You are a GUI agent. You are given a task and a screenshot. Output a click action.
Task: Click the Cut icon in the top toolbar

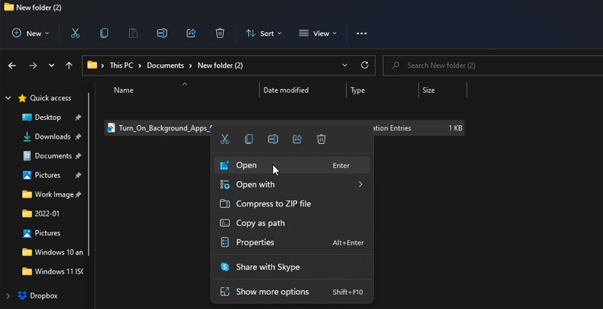pos(75,33)
